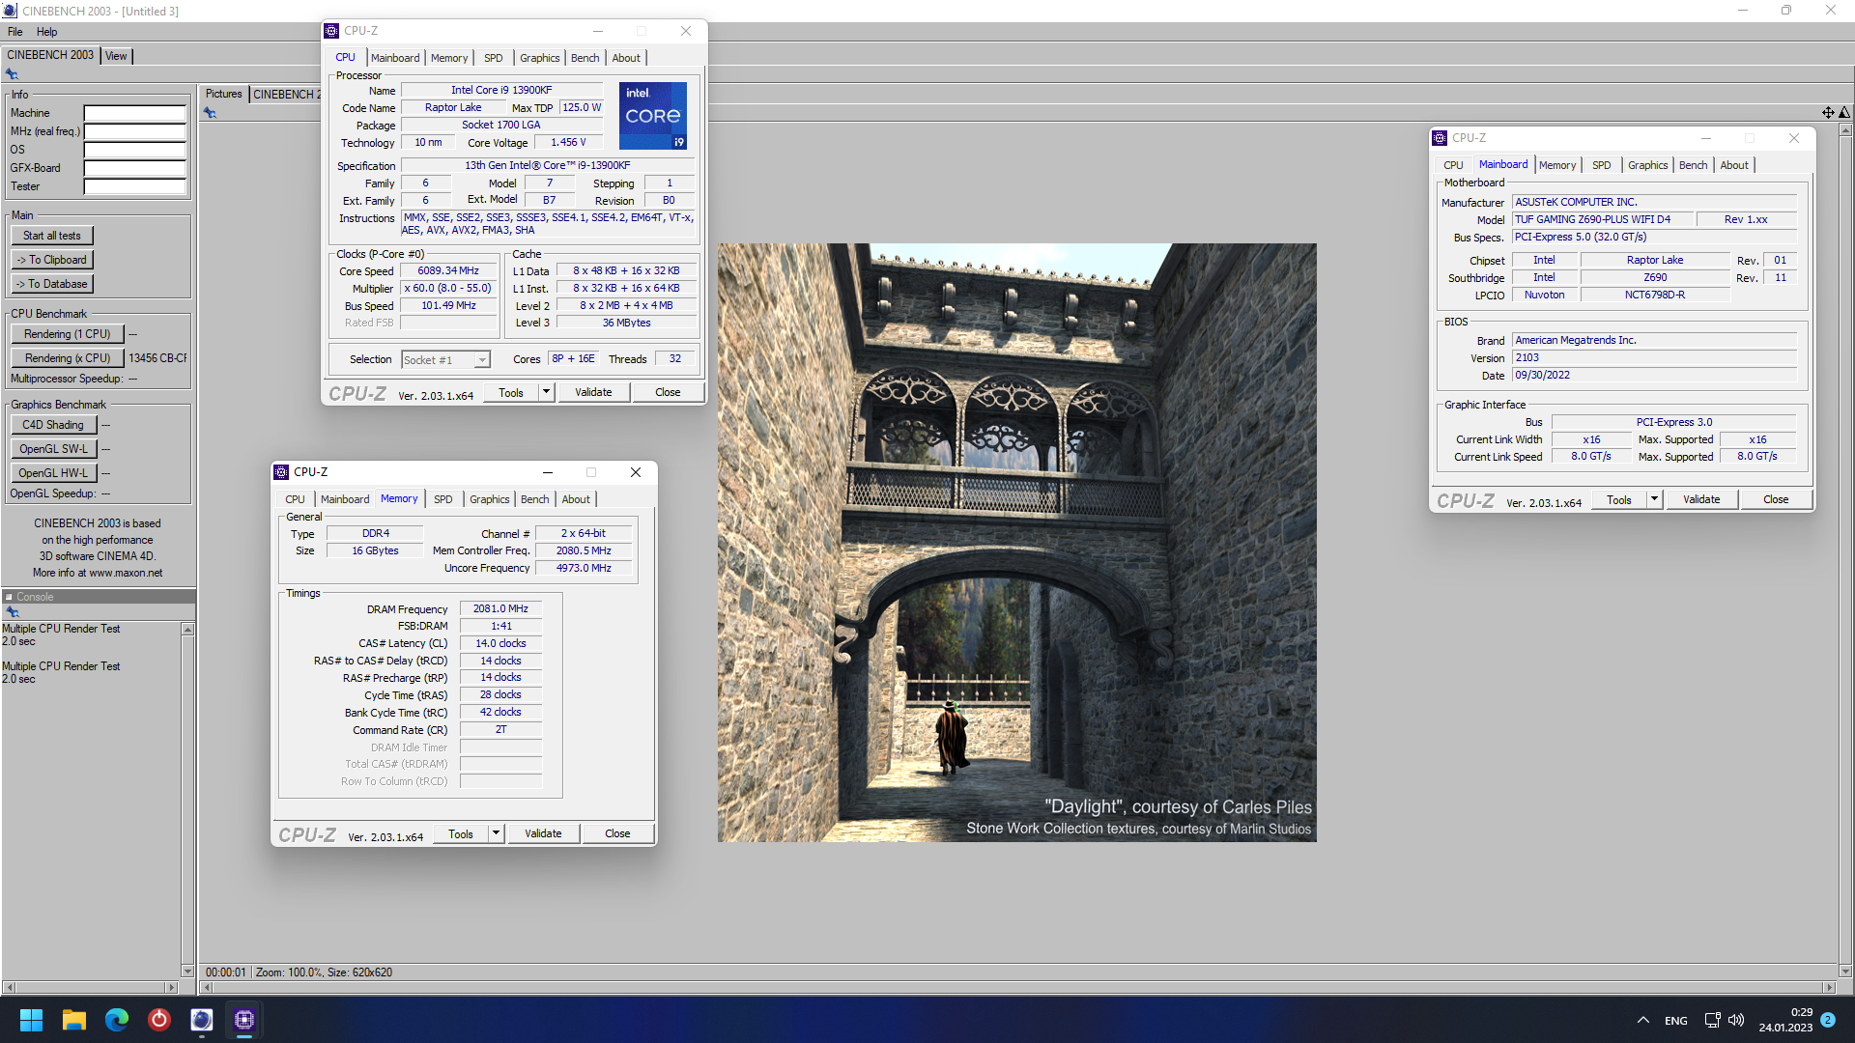This screenshot has width=1855, height=1043.
Task: Click DRAM Frequency value 2081.0 MHz
Action: (x=500, y=609)
